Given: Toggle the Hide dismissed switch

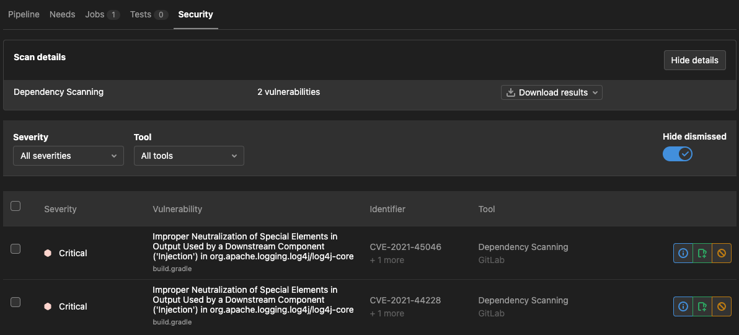Looking at the screenshot, I should pyautogui.click(x=677, y=154).
